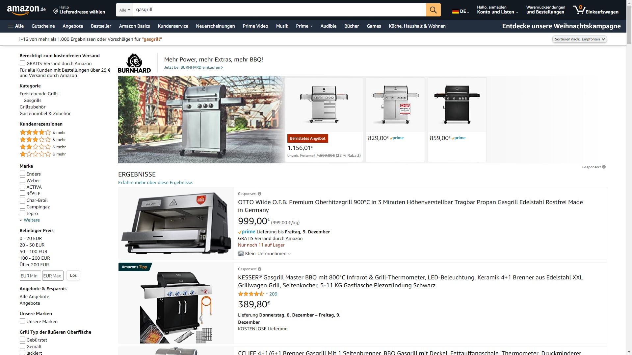Check GRATIS-Versand durch Amazon
This screenshot has width=632, height=355.
click(22, 63)
